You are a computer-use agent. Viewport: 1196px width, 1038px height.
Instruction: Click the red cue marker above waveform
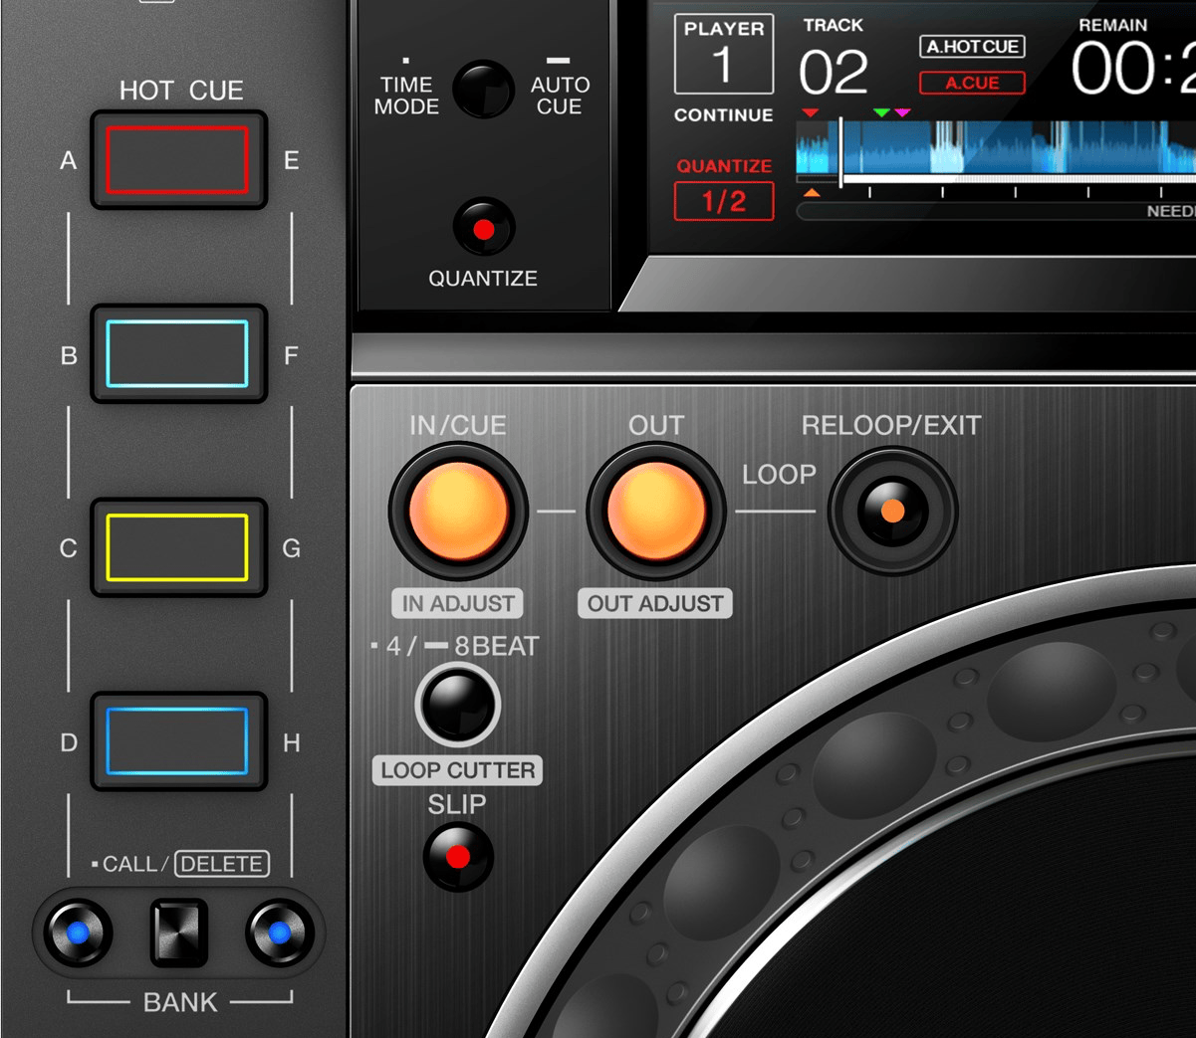811,112
